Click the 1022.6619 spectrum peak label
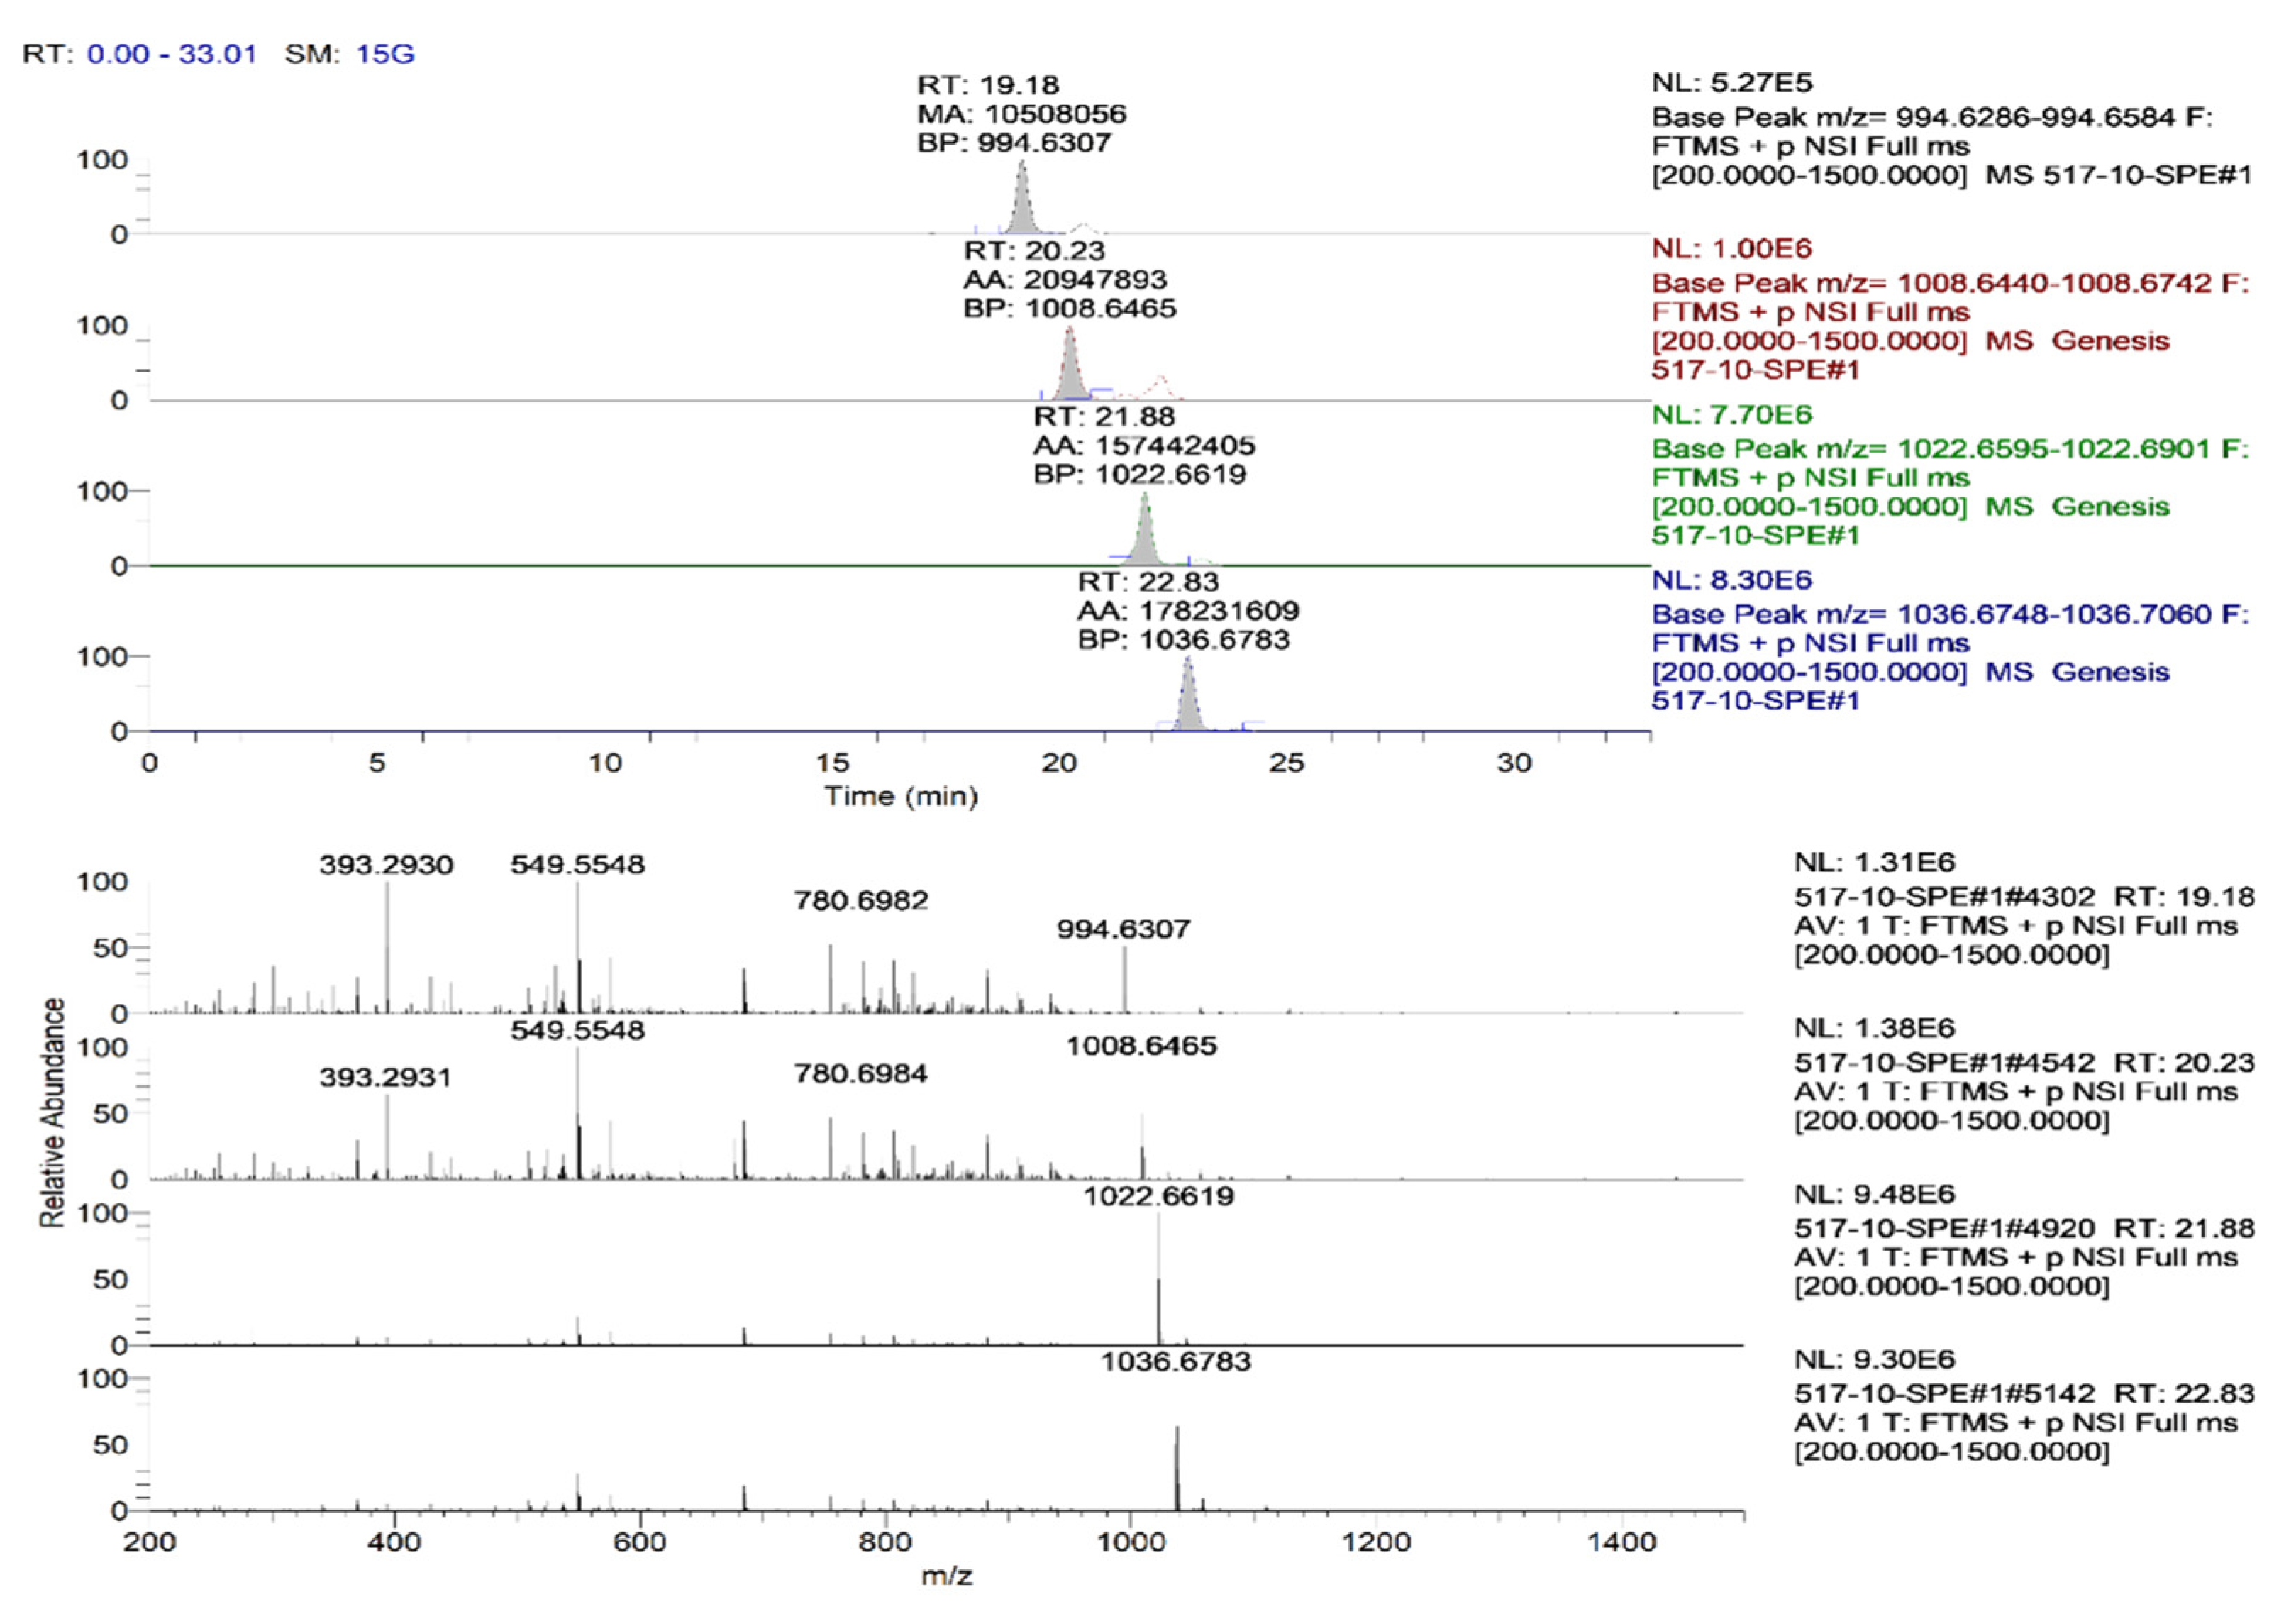This screenshot has width=2296, height=1619. [x=1158, y=1196]
